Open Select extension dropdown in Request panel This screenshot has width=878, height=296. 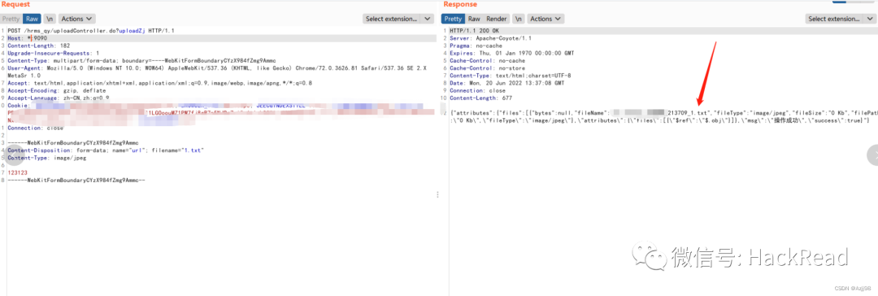pyautogui.click(x=391, y=19)
